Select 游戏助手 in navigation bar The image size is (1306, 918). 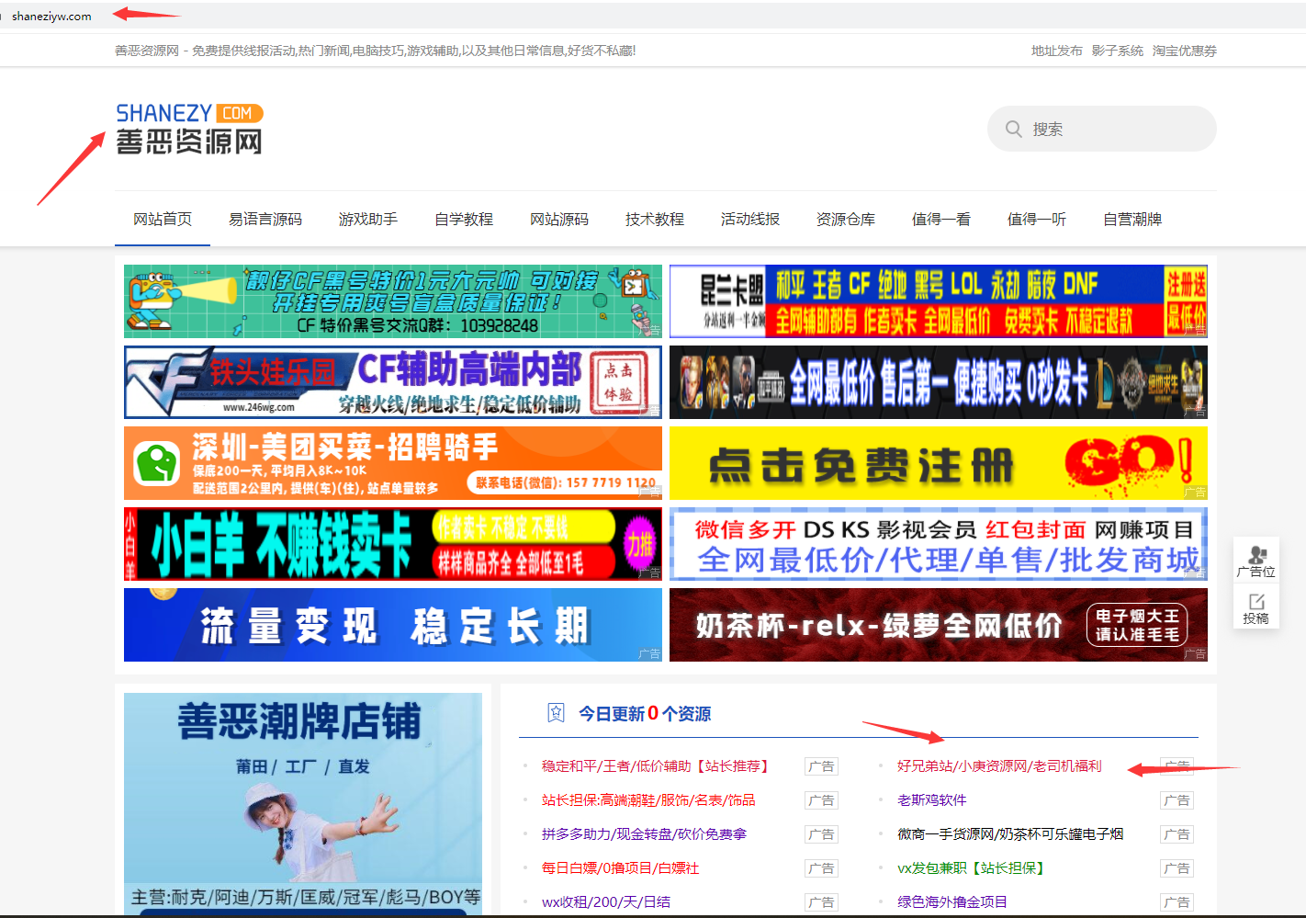(368, 220)
